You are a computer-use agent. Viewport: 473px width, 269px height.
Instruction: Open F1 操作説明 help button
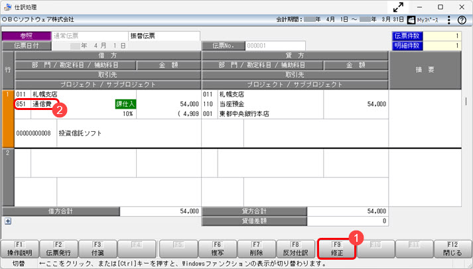[x=20, y=249]
